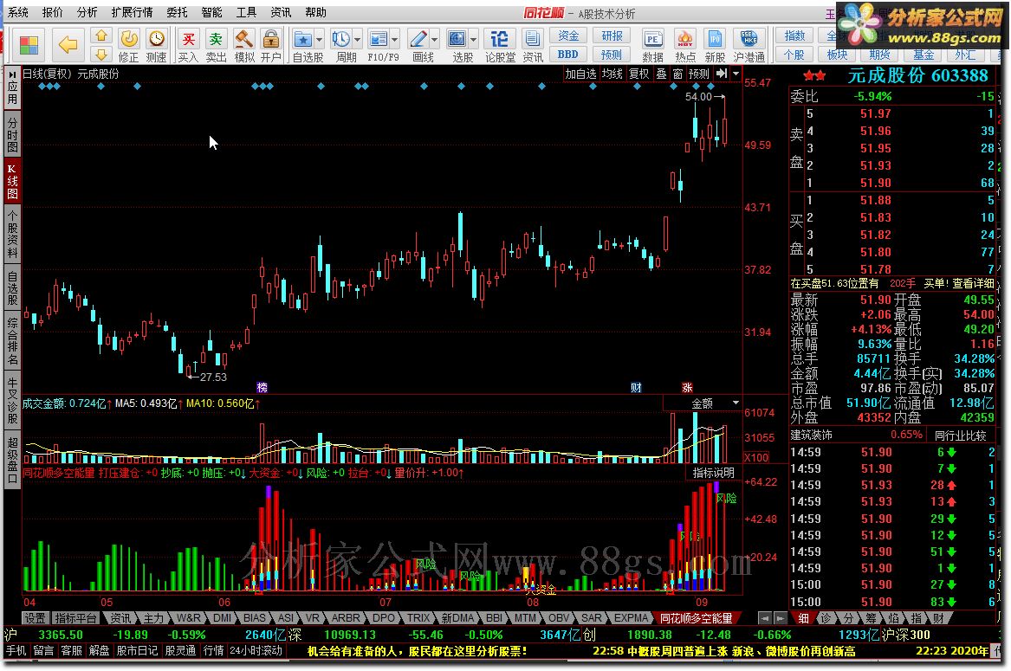This screenshot has width=1011, height=671.
Task: Toggle the 均线 moving average display
Action: coord(612,74)
